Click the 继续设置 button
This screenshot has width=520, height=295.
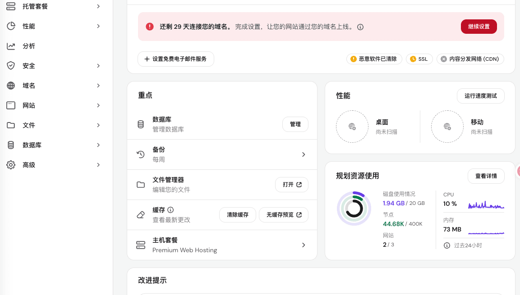pos(479,27)
